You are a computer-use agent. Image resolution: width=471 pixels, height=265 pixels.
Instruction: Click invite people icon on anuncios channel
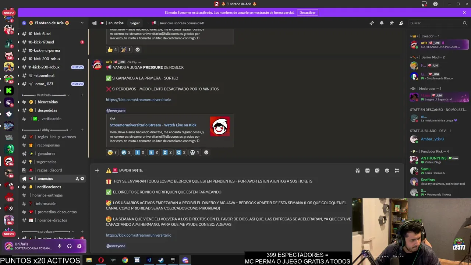77,179
